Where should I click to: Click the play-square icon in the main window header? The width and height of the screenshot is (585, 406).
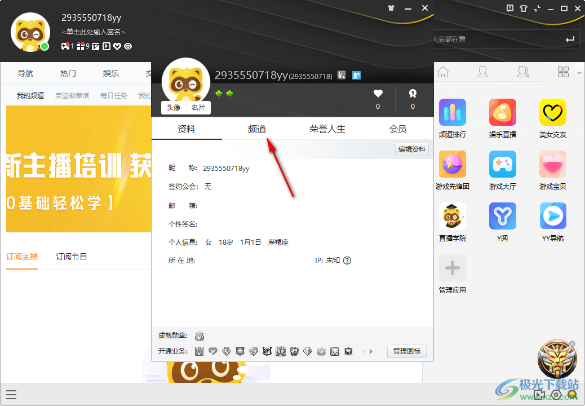107,46
